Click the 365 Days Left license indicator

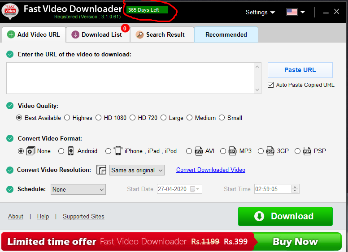[147, 10]
